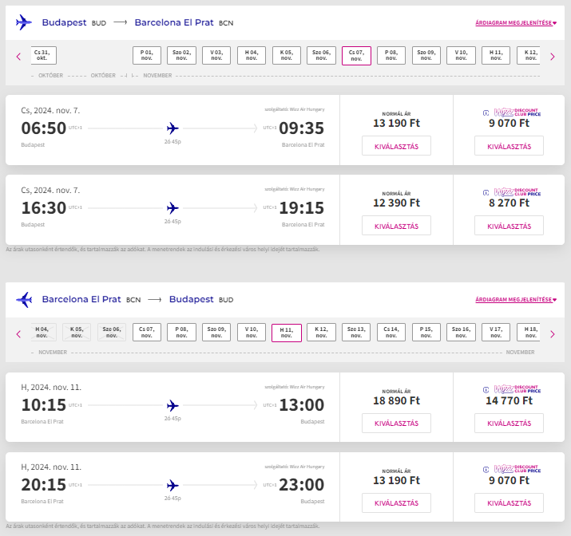The image size is (571, 536).
Task: Select outbound date P 08, nov.
Action: tap(391, 56)
